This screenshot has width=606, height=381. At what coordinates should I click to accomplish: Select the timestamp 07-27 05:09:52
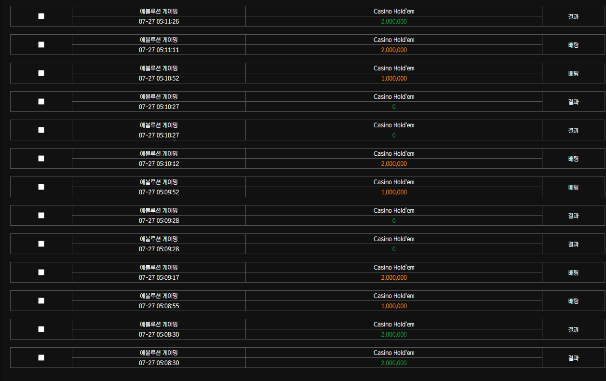159,192
